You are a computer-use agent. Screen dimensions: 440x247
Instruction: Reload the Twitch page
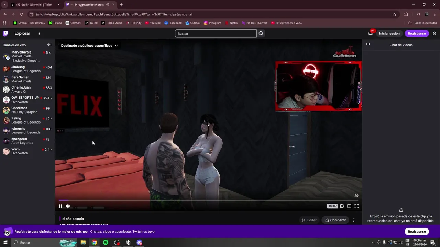[21, 14]
